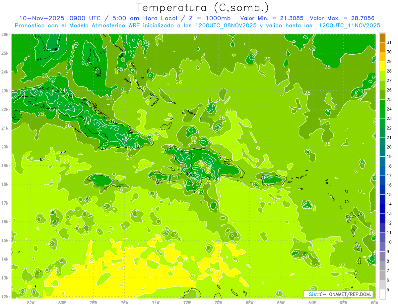398x307 pixels.
Task: Click the 21N latitude axis label
Action: [x=5, y=128]
